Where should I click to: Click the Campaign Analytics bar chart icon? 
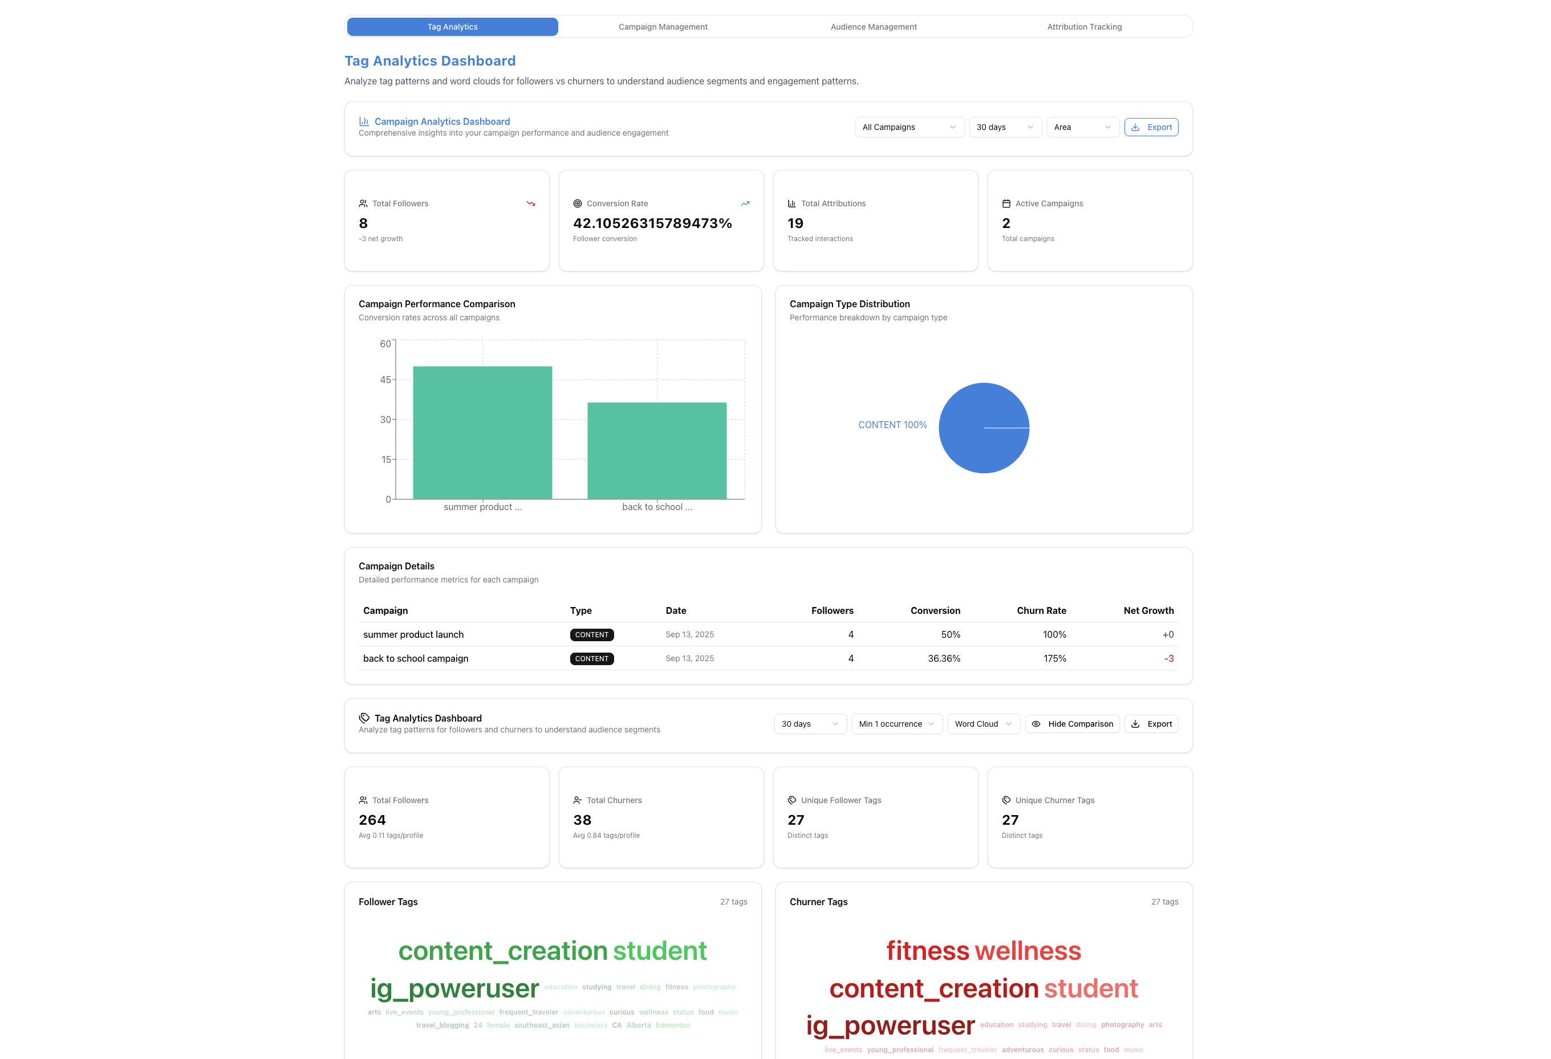364,121
